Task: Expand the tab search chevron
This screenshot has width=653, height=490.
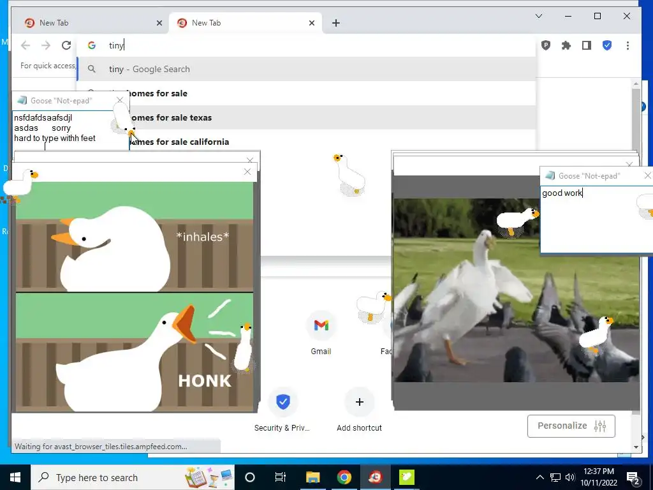Action: pos(538,16)
